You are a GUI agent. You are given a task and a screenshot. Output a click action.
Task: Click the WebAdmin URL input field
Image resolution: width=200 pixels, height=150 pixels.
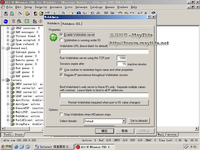pos(104,51)
